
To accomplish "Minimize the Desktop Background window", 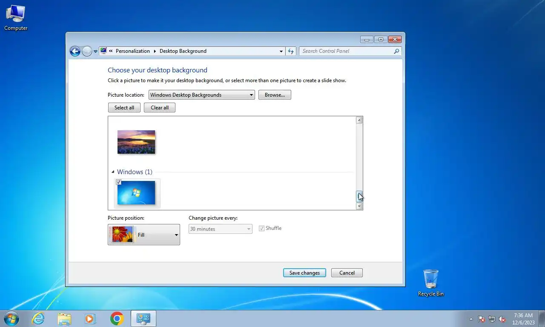I will tap(367, 40).
